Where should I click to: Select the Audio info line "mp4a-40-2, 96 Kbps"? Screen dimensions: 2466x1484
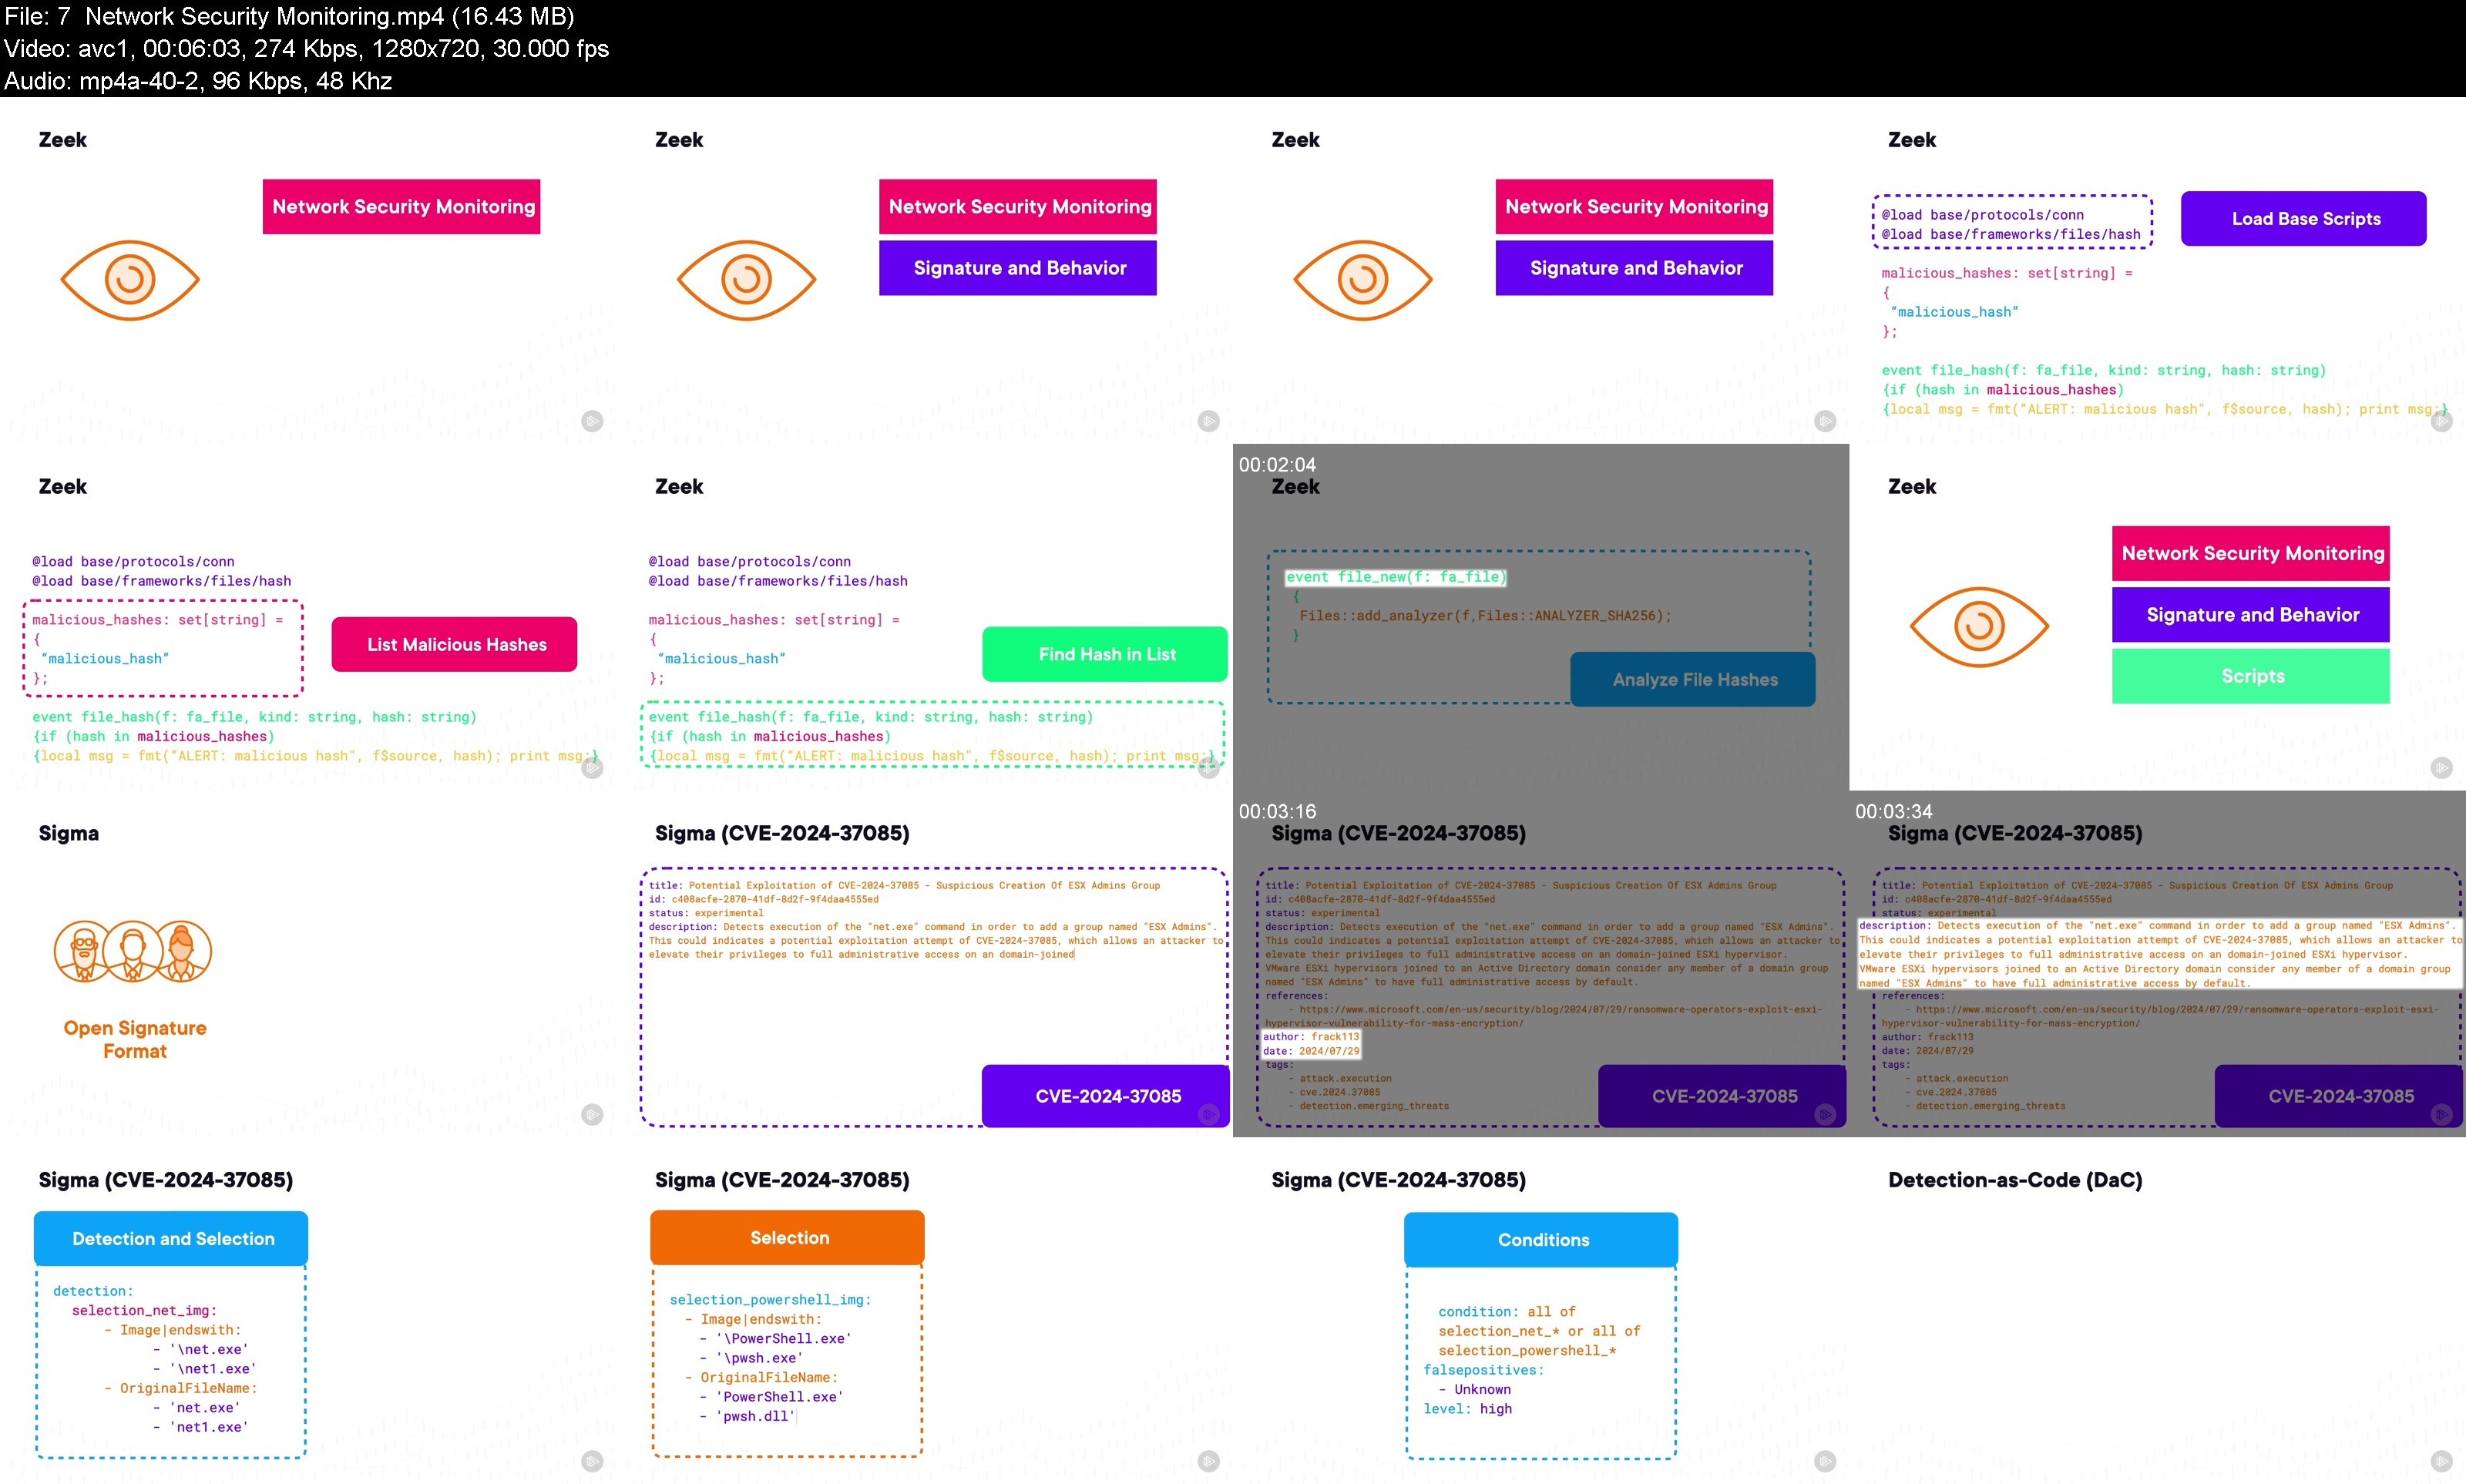(x=198, y=80)
